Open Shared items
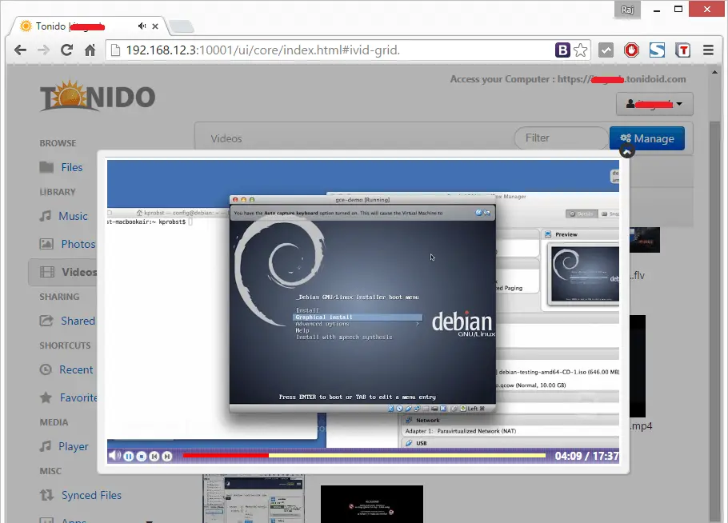 (x=78, y=321)
